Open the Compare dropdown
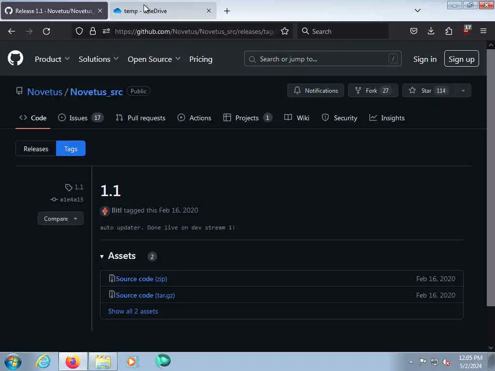This screenshot has height=371, width=495. coord(60,219)
